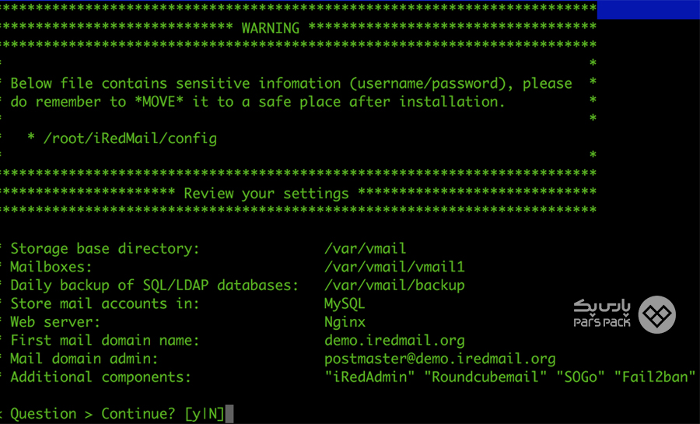Click the 'Web server:' label
This screenshot has height=424, width=700.
55,322
